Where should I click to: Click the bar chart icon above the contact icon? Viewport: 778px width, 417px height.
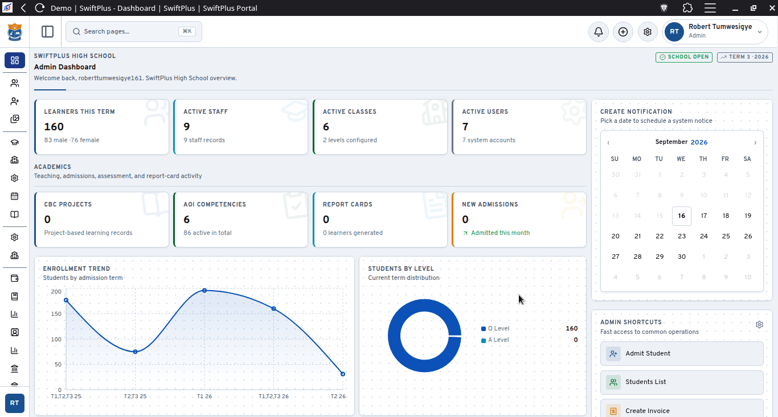tap(15, 314)
